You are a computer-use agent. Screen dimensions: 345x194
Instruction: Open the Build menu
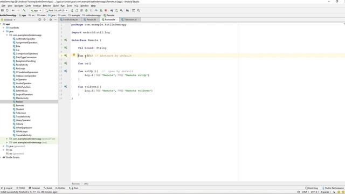coord(56,6)
